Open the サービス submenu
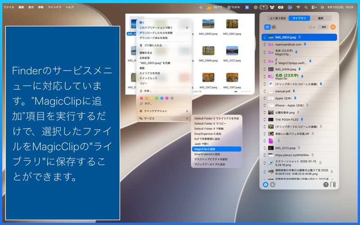Viewport: 360px width, 225px height. (x=164, y=118)
